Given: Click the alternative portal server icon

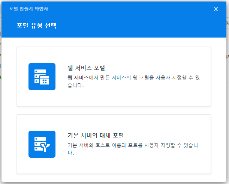Looking at the screenshot, I should pyautogui.click(x=42, y=144).
